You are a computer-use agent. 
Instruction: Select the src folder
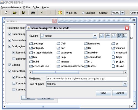88,62
